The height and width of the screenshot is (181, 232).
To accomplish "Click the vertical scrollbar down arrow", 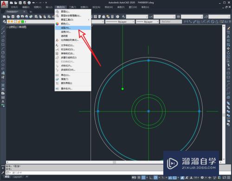I will pos(224,159).
